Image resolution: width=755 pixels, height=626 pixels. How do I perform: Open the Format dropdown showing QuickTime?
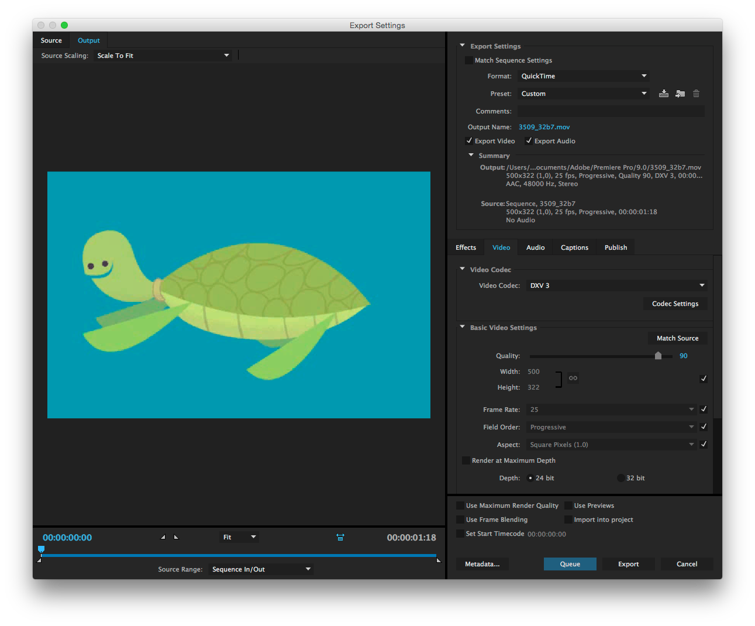click(x=584, y=76)
